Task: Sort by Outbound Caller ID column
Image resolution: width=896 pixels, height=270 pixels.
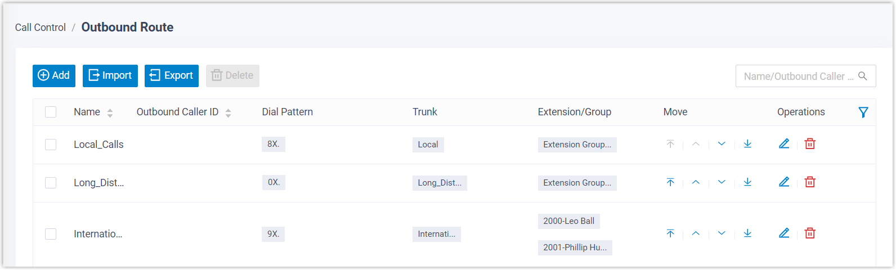Action: point(228,112)
